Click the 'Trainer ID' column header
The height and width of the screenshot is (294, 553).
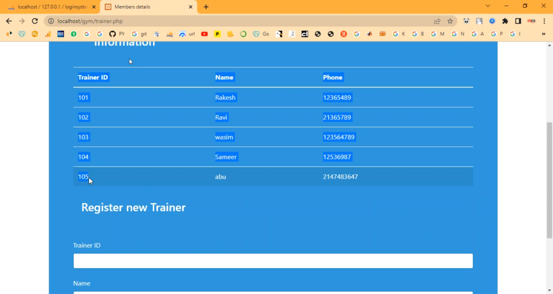[93, 77]
